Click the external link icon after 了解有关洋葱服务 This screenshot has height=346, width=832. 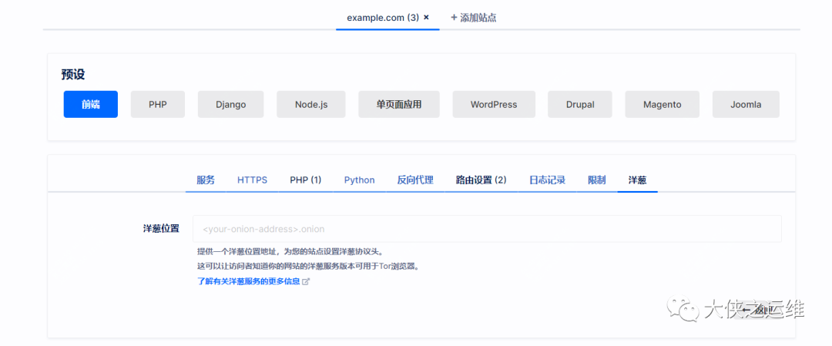coord(306,282)
